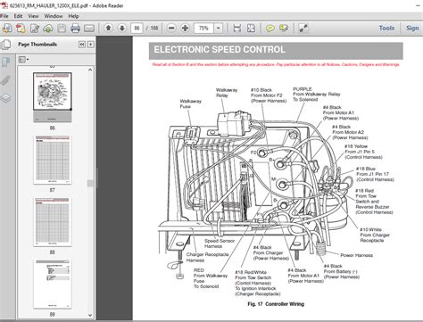Select the page 88 thumbnail
The height and width of the screenshot is (322, 423).
(x=53, y=222)
